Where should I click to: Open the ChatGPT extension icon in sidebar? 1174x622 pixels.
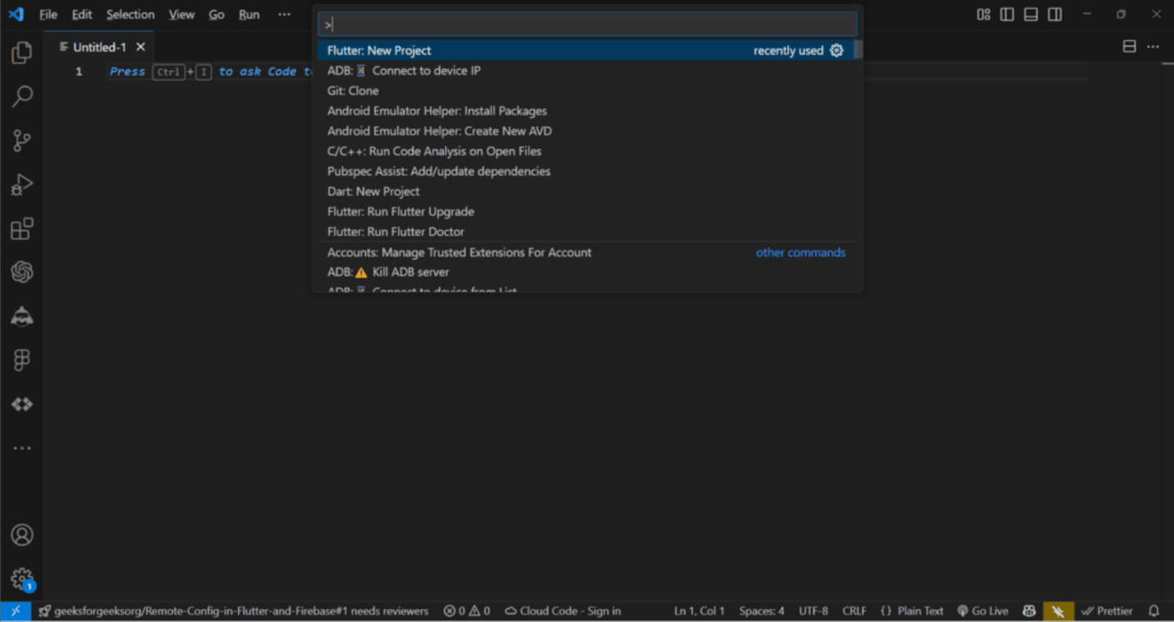tap(22, 272)
